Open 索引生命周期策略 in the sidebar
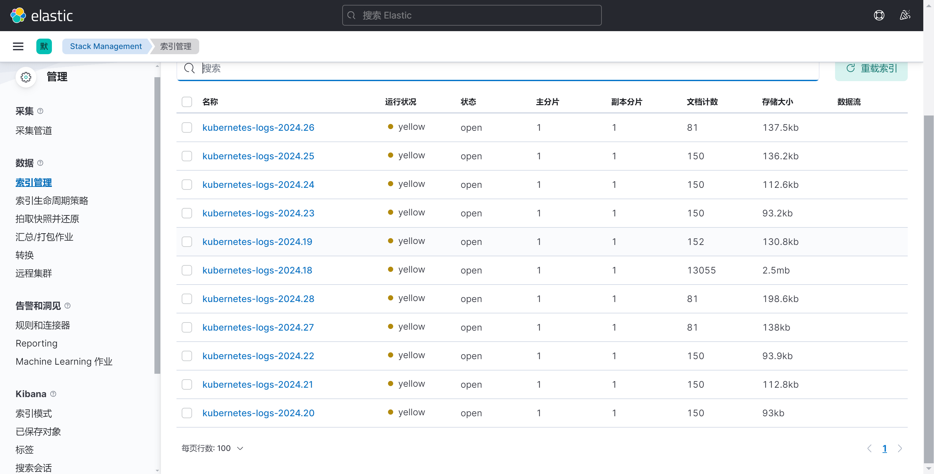This screenshot has height=474, width=934. coord(52,201)
